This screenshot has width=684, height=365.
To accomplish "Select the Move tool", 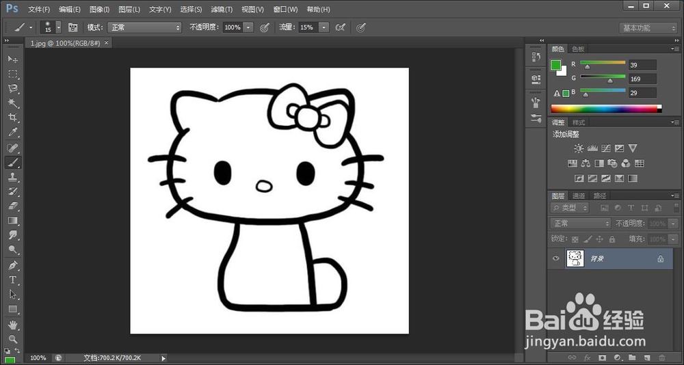I will [x=12, y=59].
